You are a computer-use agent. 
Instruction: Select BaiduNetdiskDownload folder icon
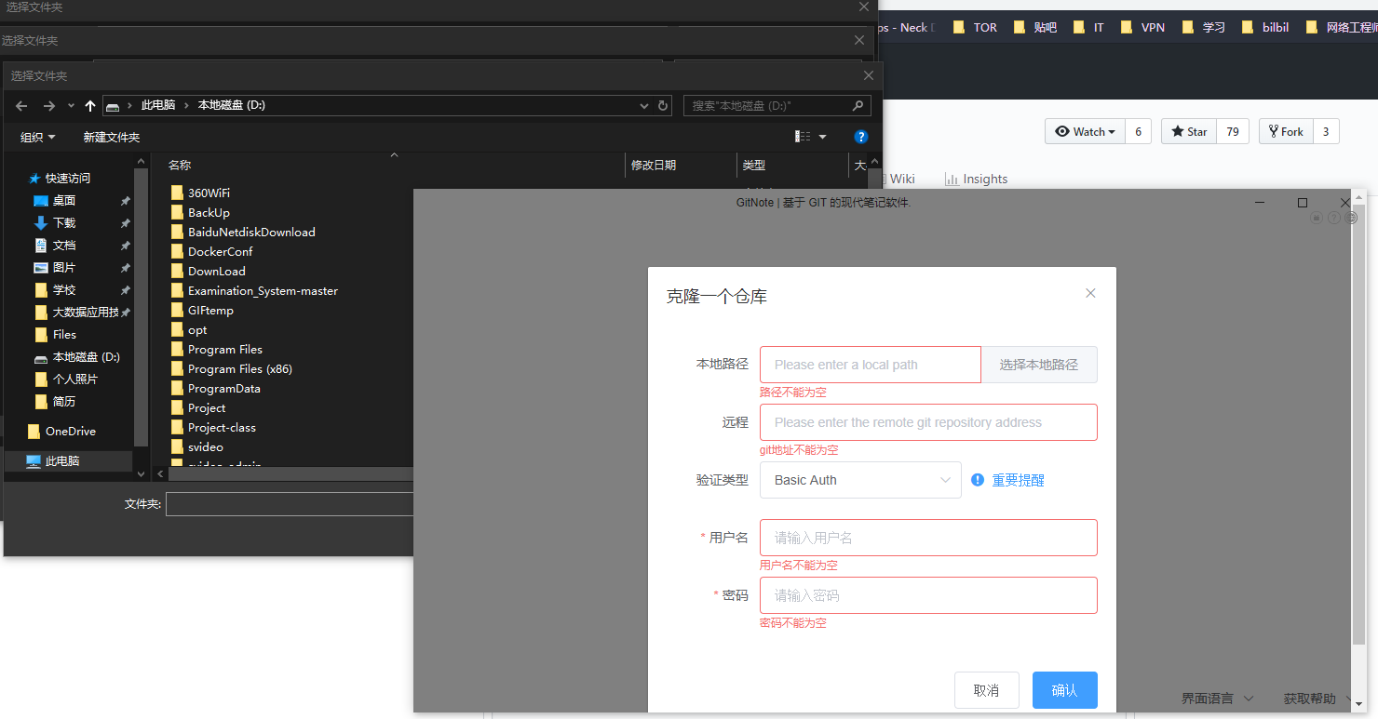(177, 232)
